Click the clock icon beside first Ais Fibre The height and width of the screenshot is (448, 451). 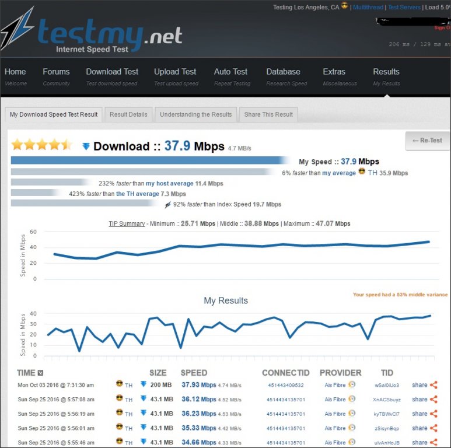coord(352,385)
